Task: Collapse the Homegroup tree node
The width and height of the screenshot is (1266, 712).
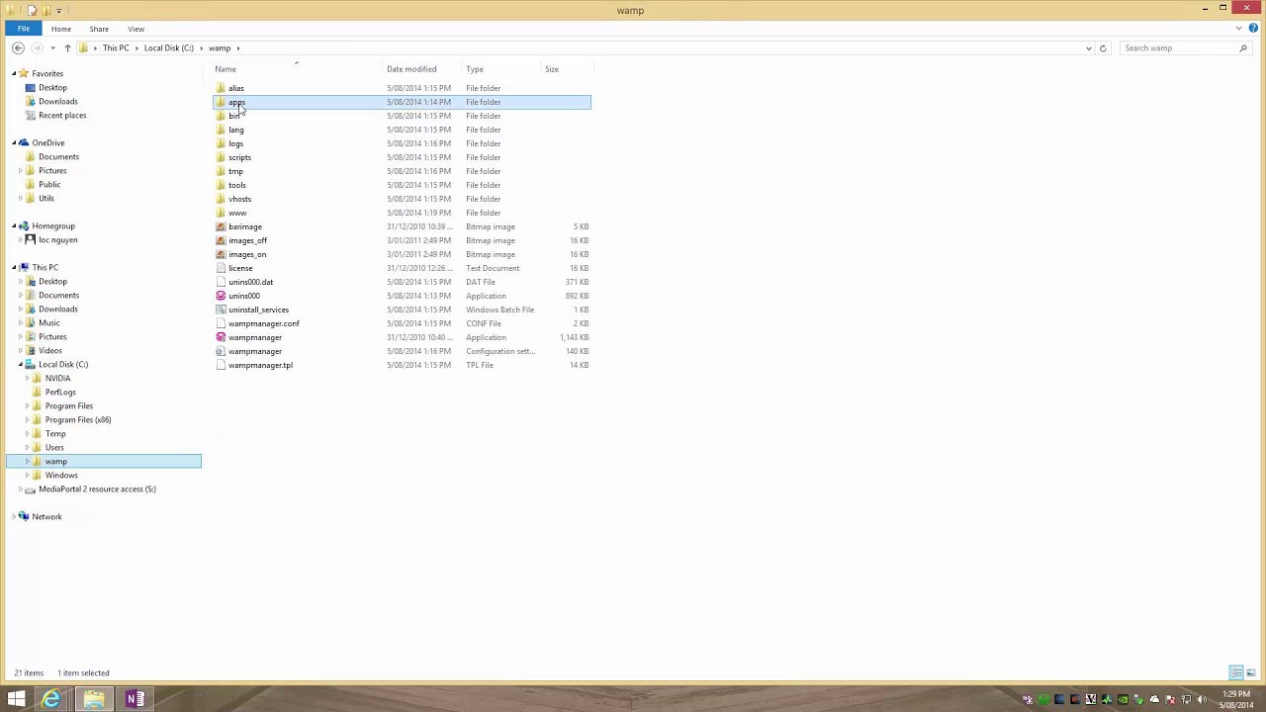Action: tap(14, 225)
